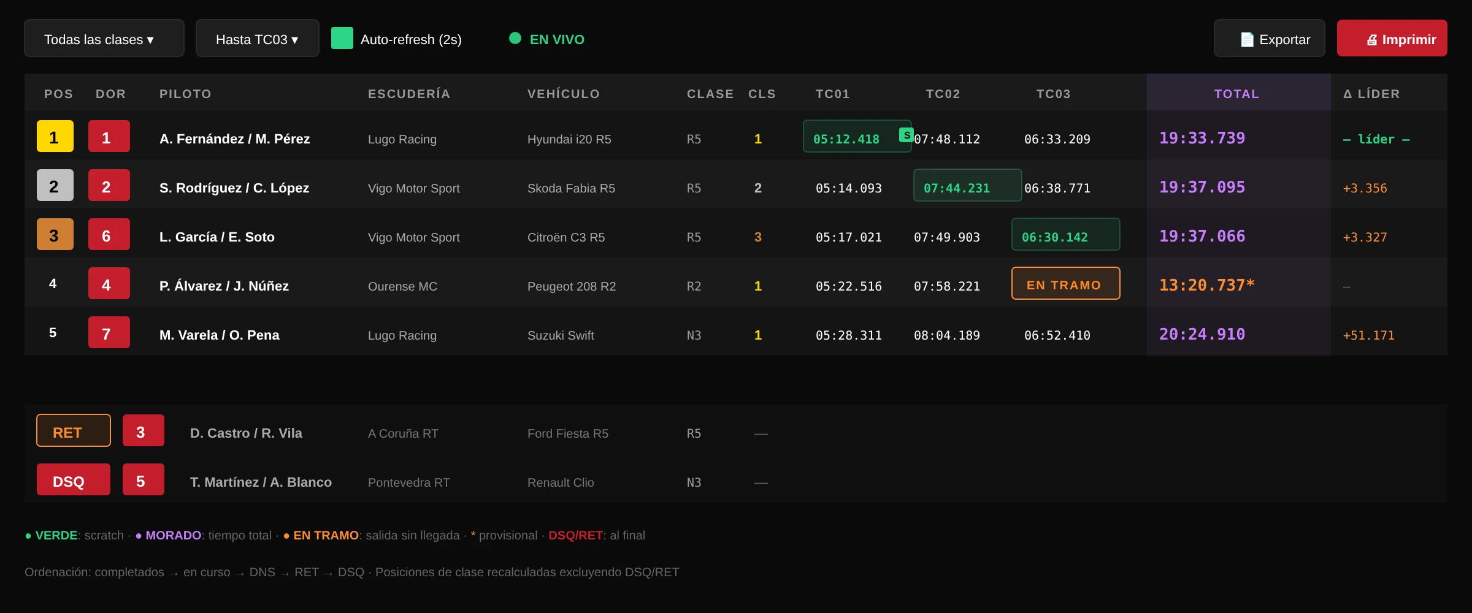Click the DSQ status badge
The width and height of the screenshot is (1472, 613).
(74, 479)
